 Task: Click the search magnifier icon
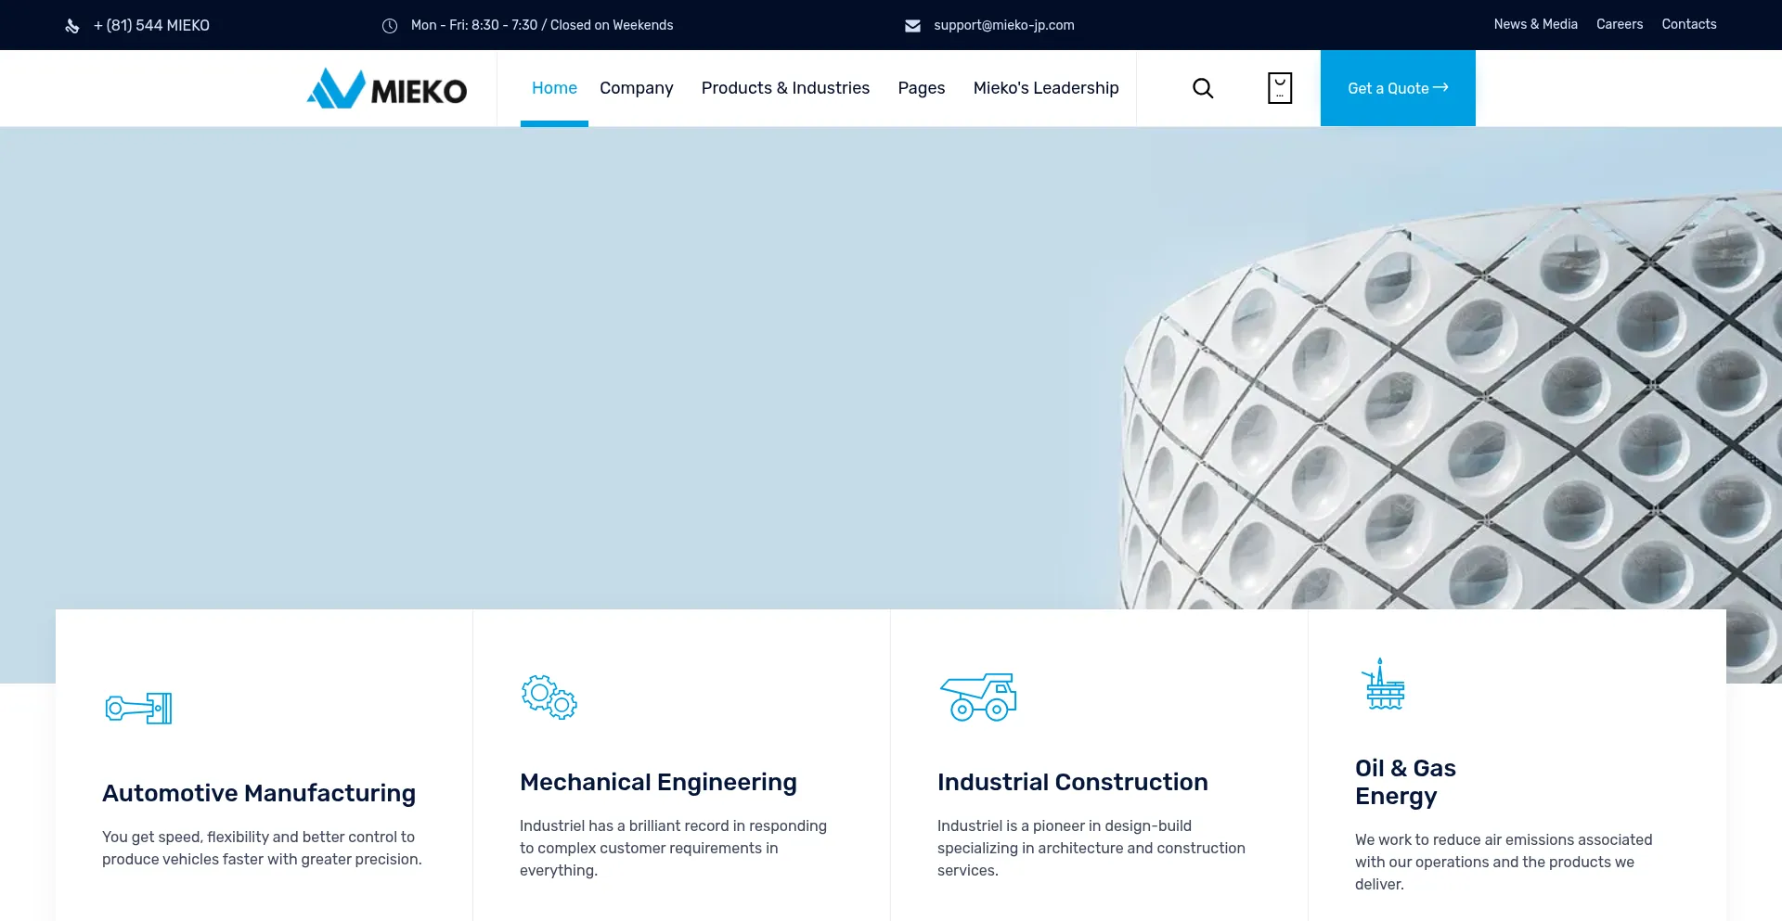(x=1203, y=88)
